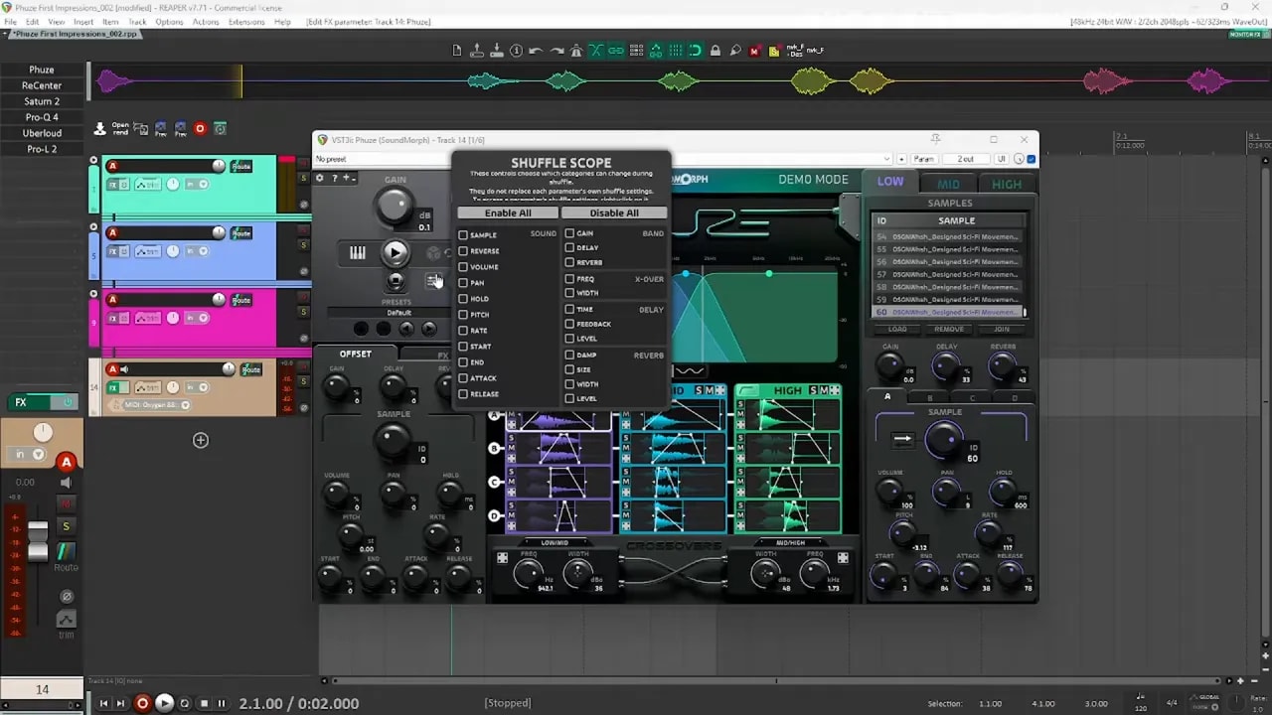Toggle the padlock icon in main toolbar
The height and width of the screenshot is (715, 1272).
click(x=715, y=50)
